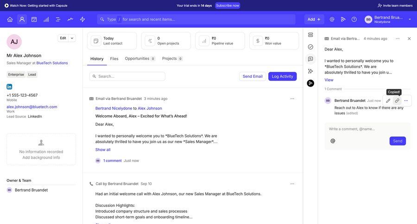Open the tasks checkmark side panel icon

click(x=310, y=47)
